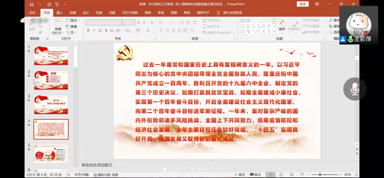384x178 pixels.
Task: Open the Insert (插入) tab
Action: pyautogui.click(x=60, y=13)
